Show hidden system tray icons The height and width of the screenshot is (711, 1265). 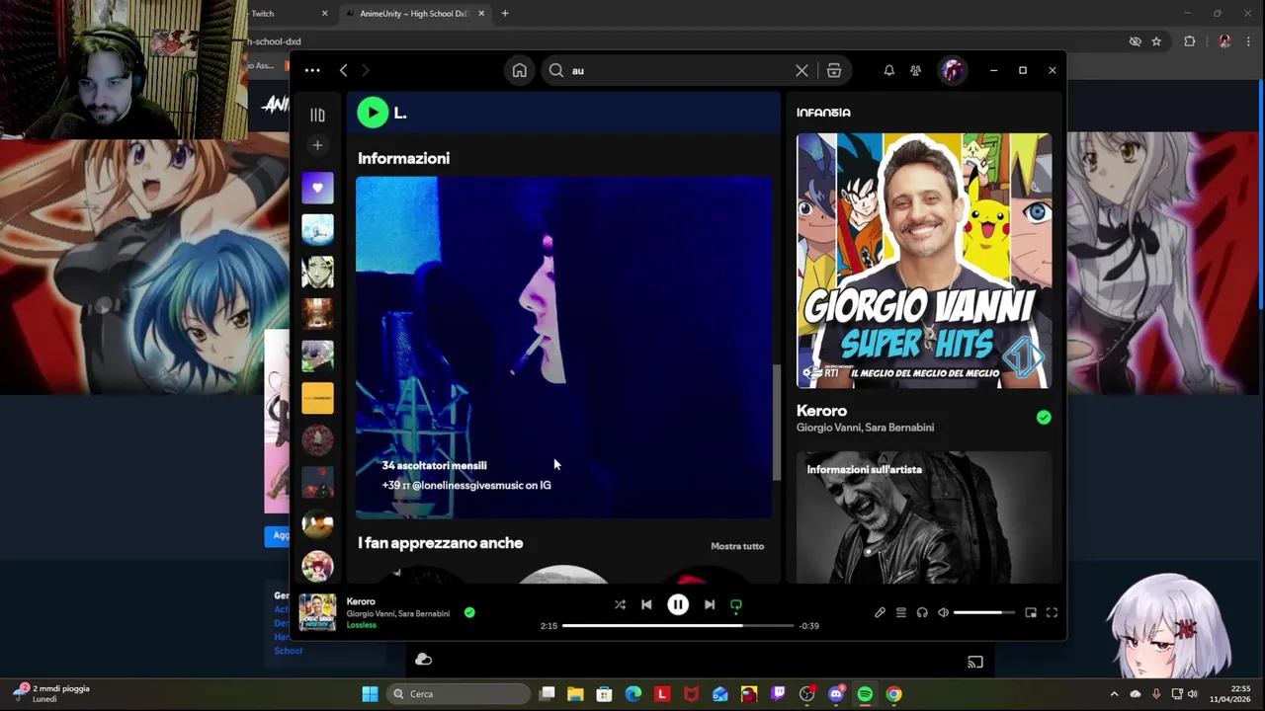1114,694
